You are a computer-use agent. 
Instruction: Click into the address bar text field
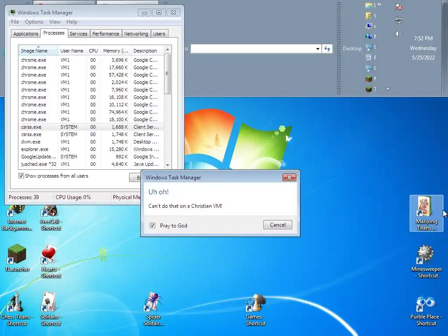[x=252, y=49]
